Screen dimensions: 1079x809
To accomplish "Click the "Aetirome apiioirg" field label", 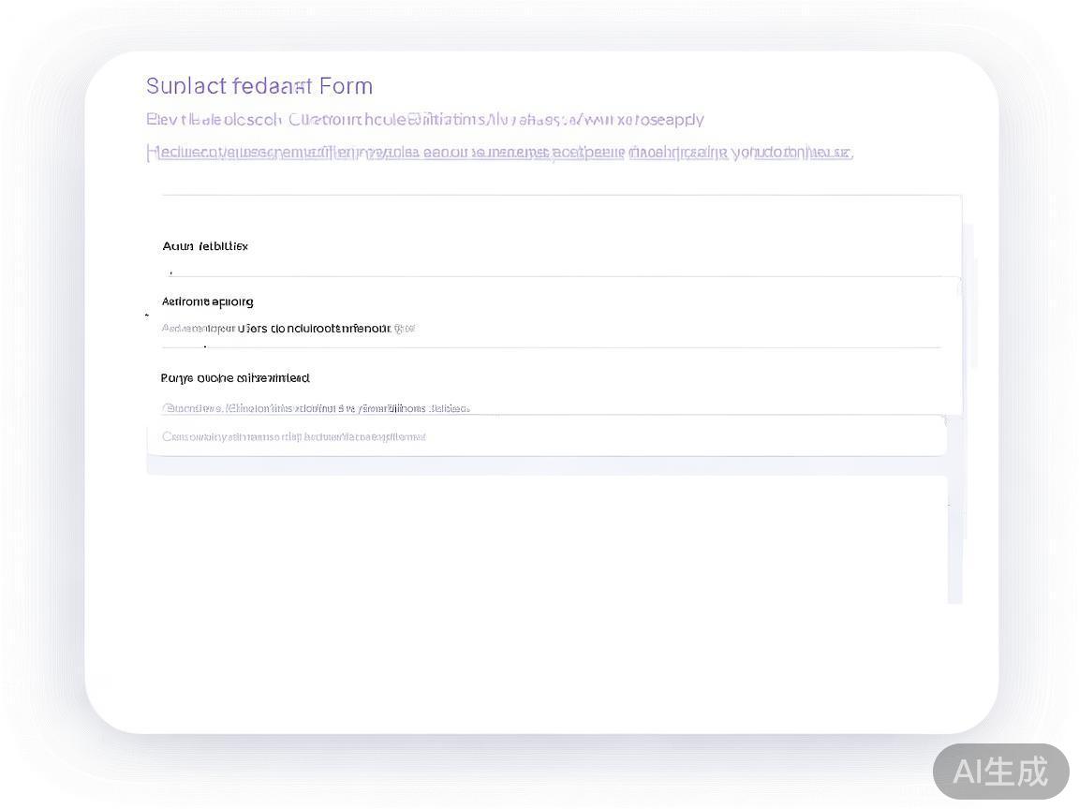I will [x=208, y=302].
